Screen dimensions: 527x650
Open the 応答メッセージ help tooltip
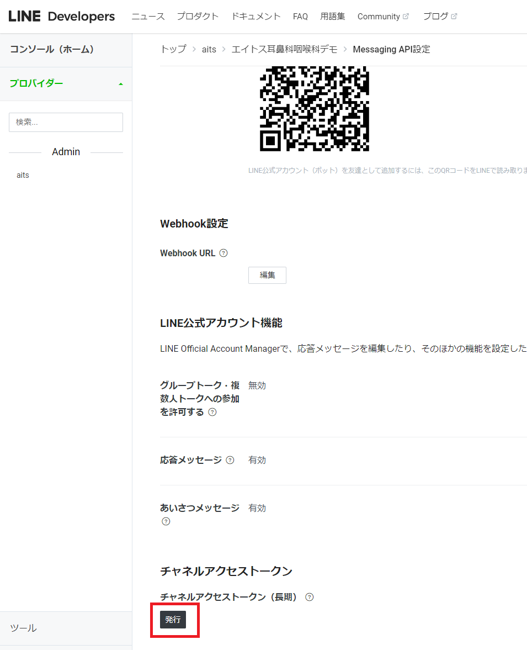[x=230, y=459]
